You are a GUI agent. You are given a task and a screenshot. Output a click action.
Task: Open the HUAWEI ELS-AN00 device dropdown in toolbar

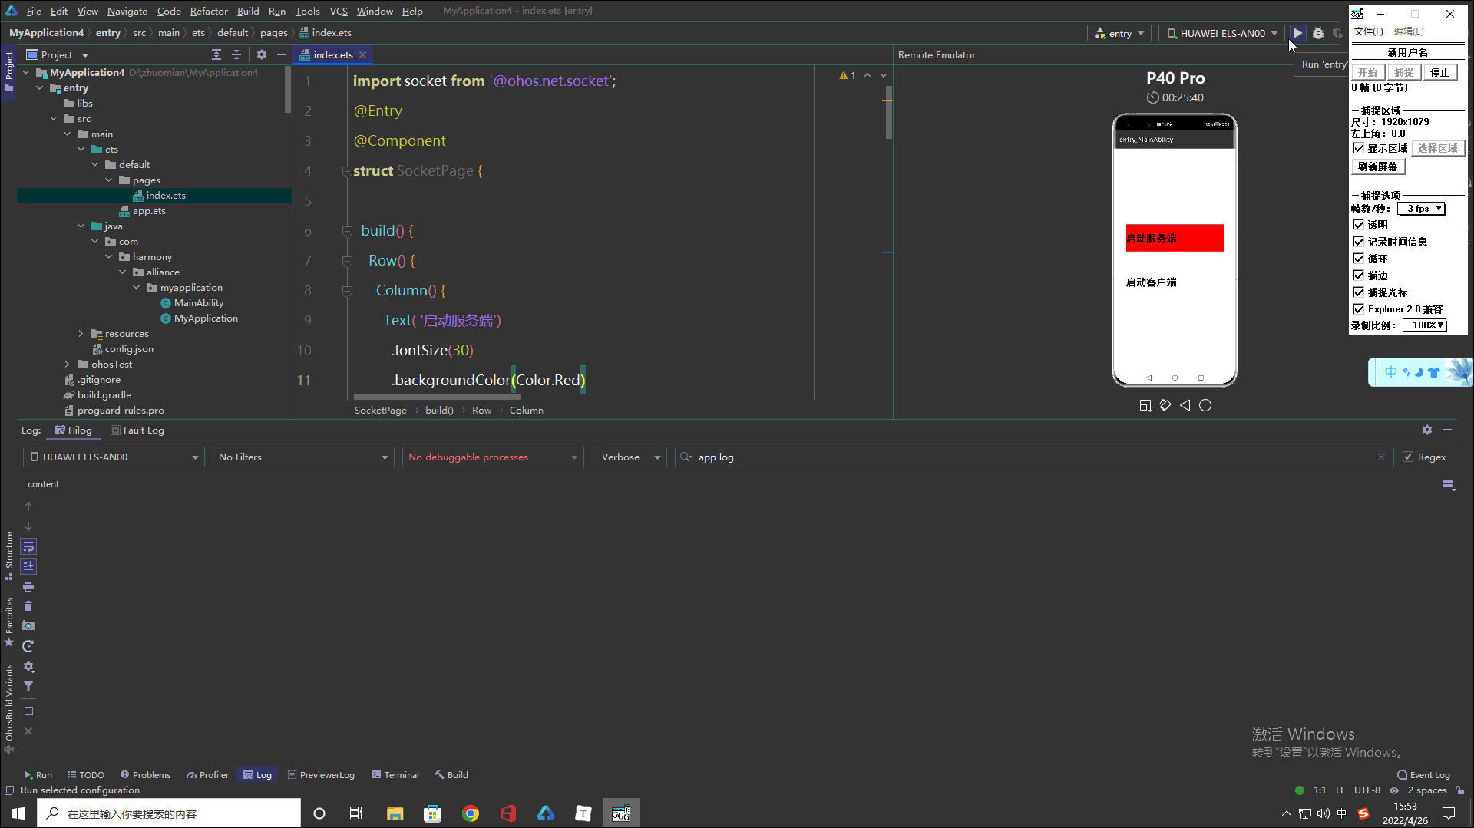pyautogui.click(x=1222, y=33)
